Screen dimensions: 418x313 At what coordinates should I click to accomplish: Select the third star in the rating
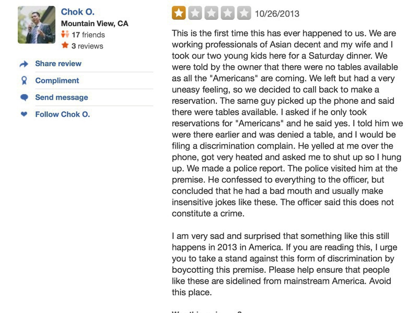click(212, 13)
